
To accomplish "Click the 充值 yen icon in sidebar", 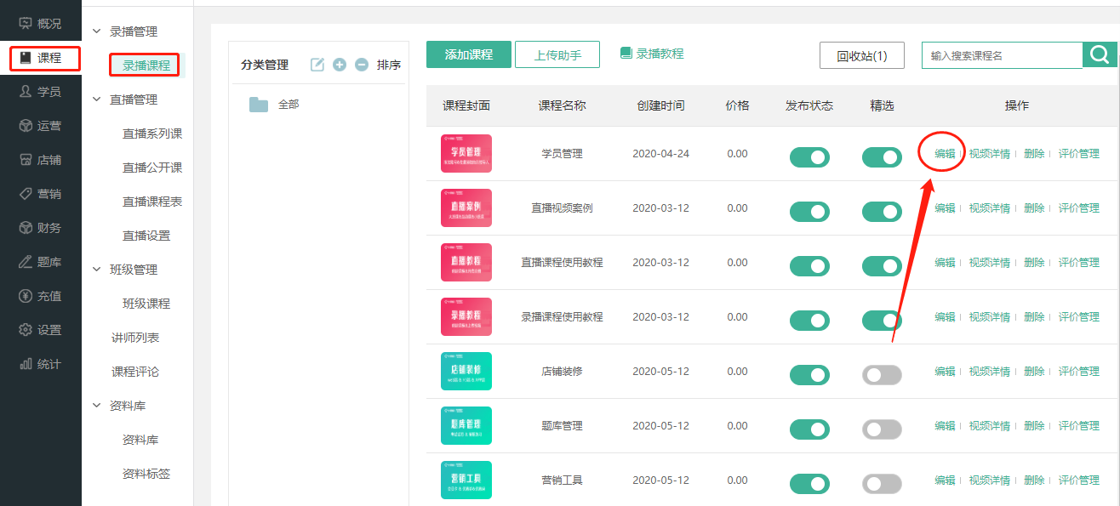I will coord(26,296).
